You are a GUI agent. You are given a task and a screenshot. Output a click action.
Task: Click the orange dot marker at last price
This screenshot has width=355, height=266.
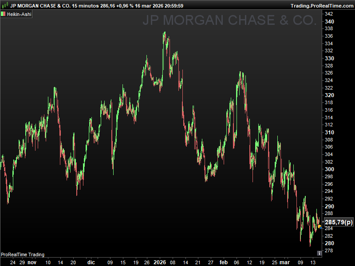(x=319, y=227)
